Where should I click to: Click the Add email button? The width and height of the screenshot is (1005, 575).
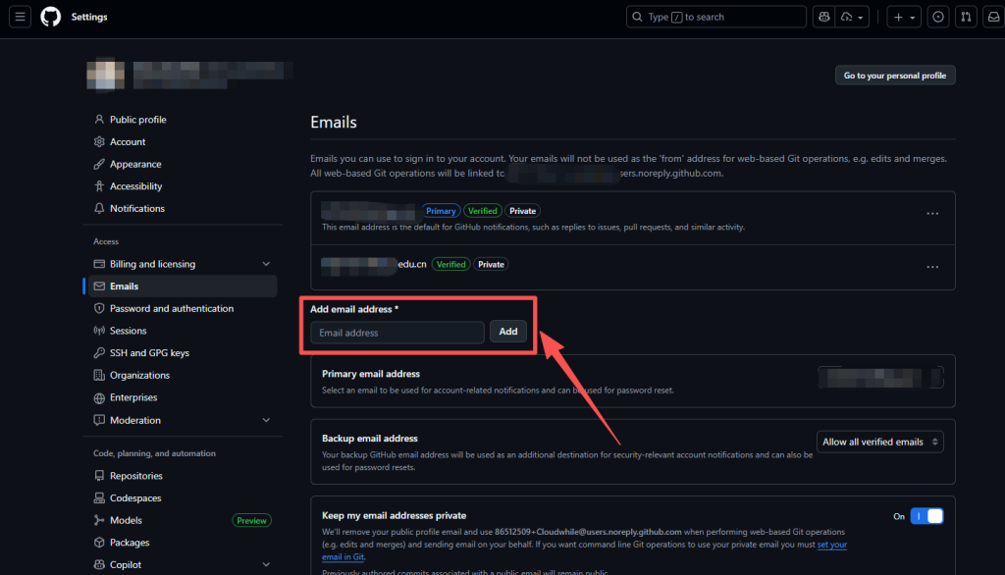(508, 332)
